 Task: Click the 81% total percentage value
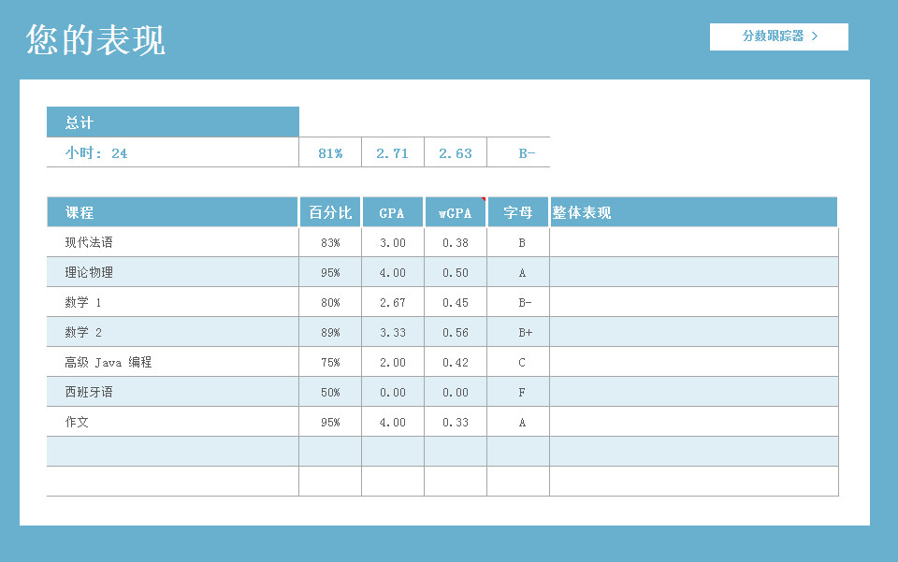(330, 153)
